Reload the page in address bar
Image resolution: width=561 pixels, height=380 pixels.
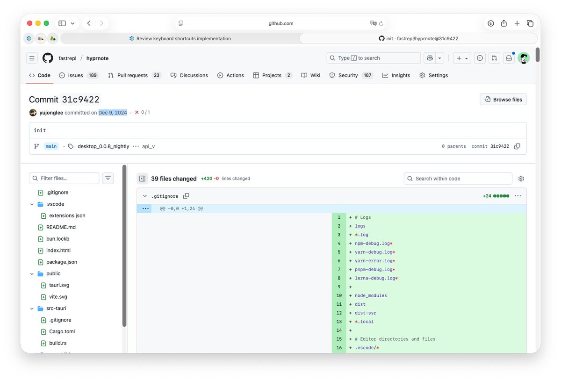click(x=381, y=23)
